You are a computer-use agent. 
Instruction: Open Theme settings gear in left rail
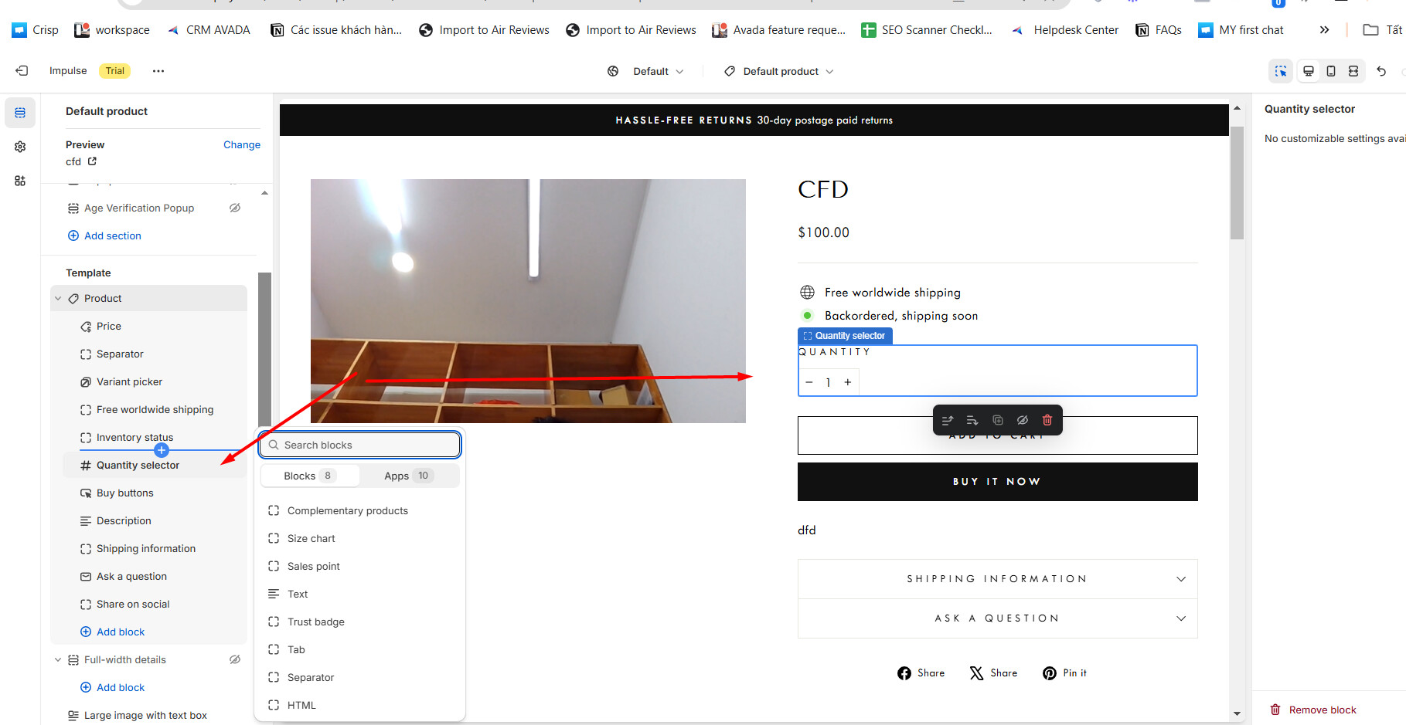20,147
